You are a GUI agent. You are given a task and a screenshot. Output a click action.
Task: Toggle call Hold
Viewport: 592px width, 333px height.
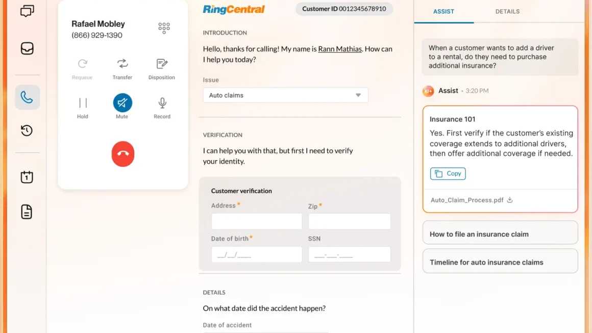83,103
